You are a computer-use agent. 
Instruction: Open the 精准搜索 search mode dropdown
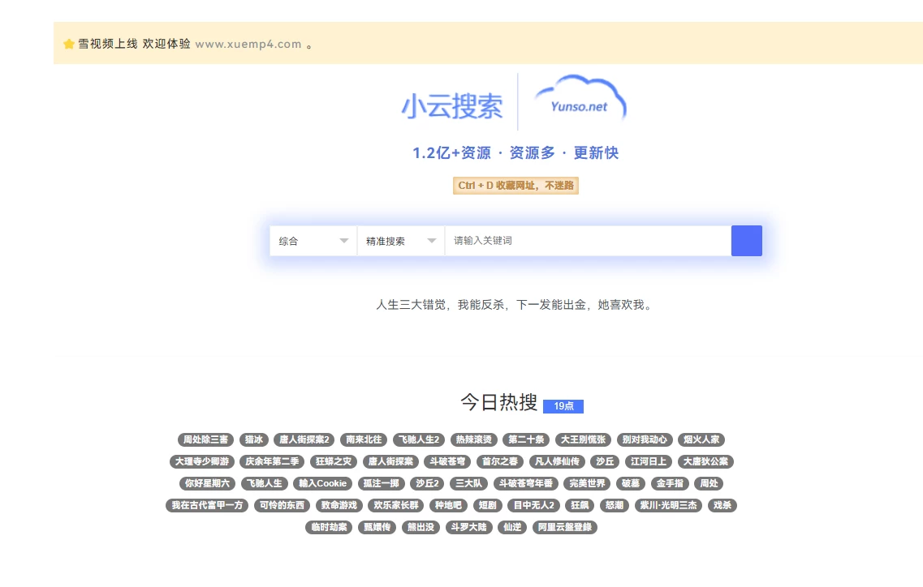pyautogui.click(x=400, y=240)
